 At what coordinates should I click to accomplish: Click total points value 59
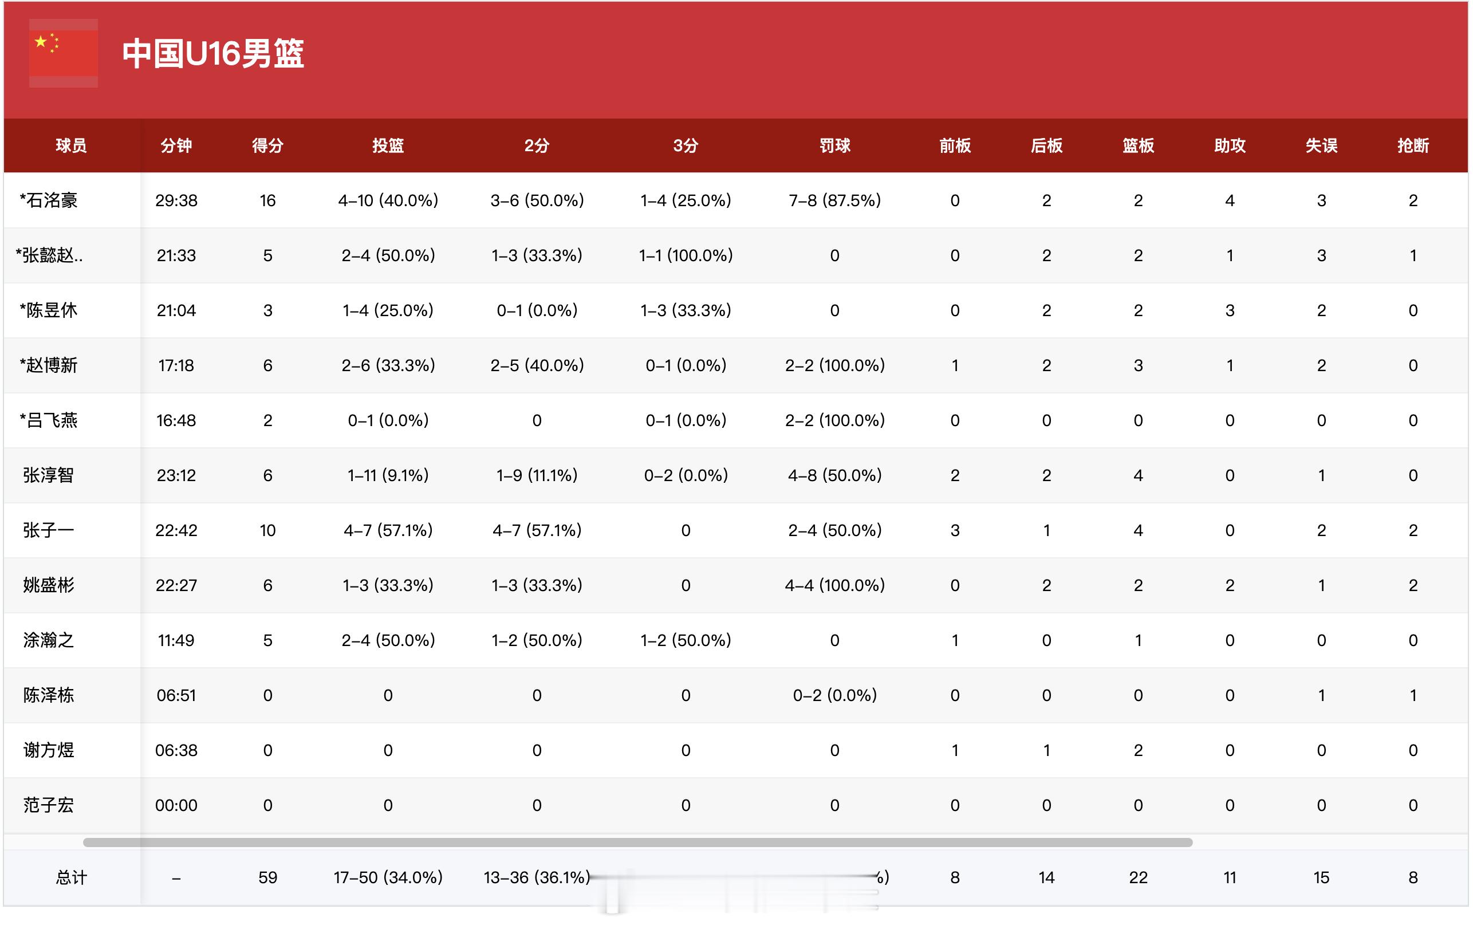(268, 877)
